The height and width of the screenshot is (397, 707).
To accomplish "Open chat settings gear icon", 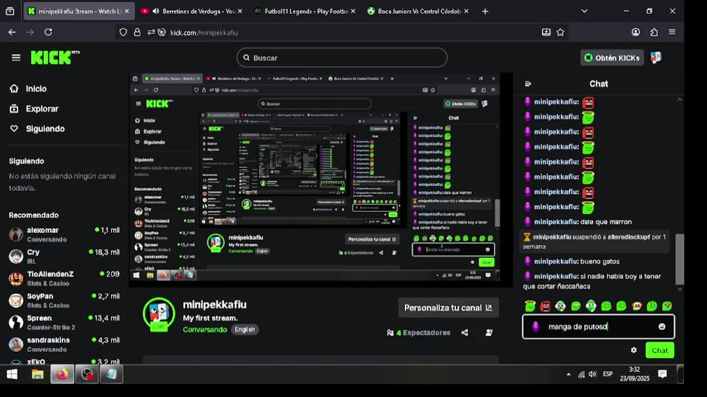I will click(x=634, y=350).
